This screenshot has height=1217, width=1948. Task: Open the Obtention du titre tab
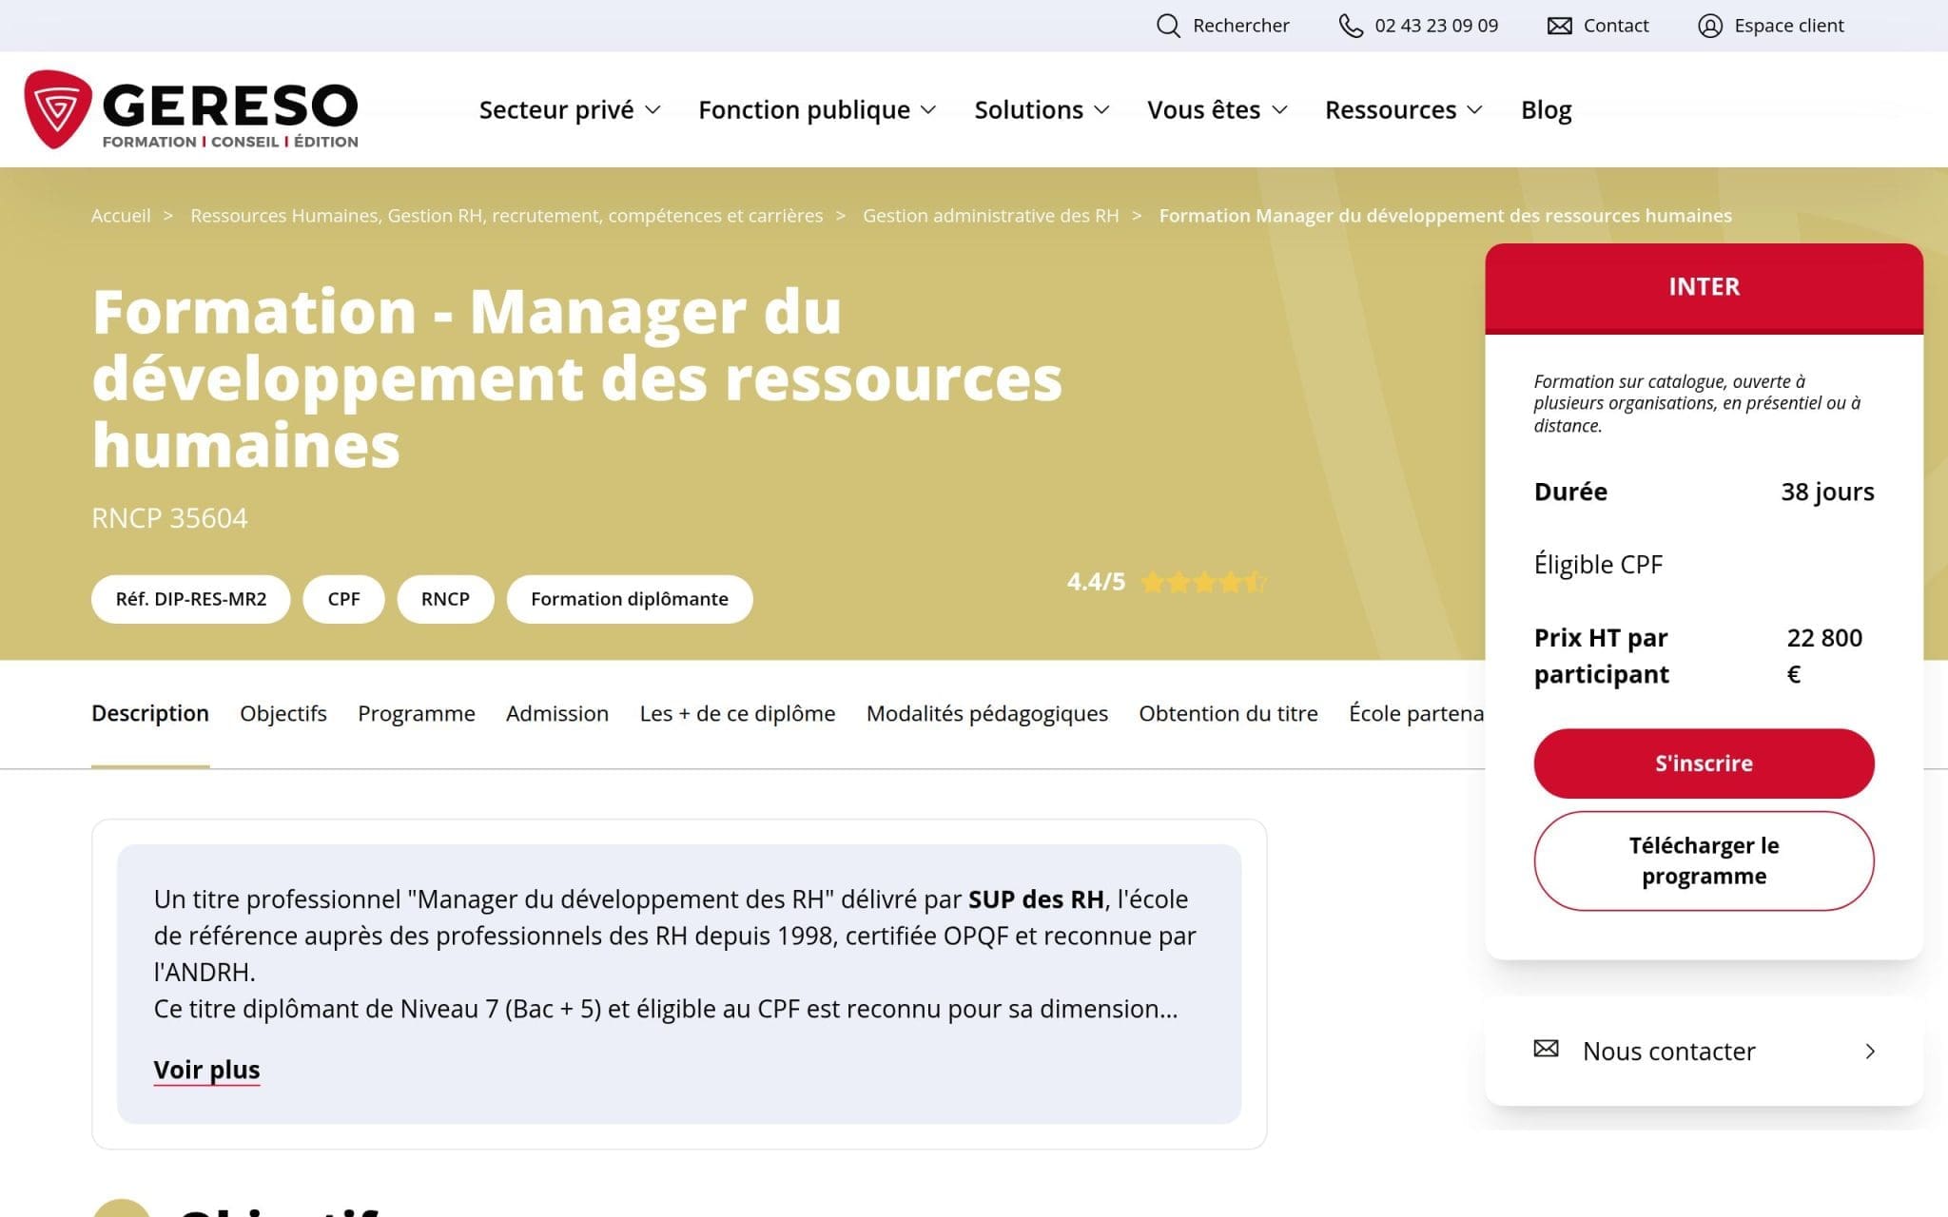coord(1228,713)
